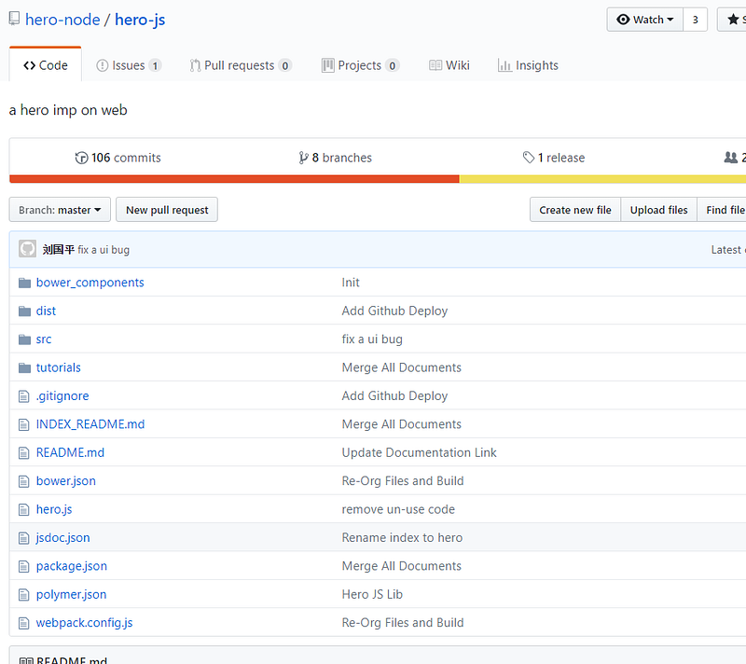Open the bower.json file
Screen dimensions: 746x664
[x=66, y=481]
